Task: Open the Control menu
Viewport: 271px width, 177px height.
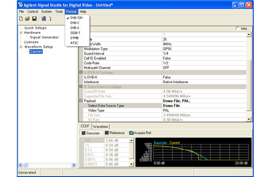Action: [x=32, y=12]
